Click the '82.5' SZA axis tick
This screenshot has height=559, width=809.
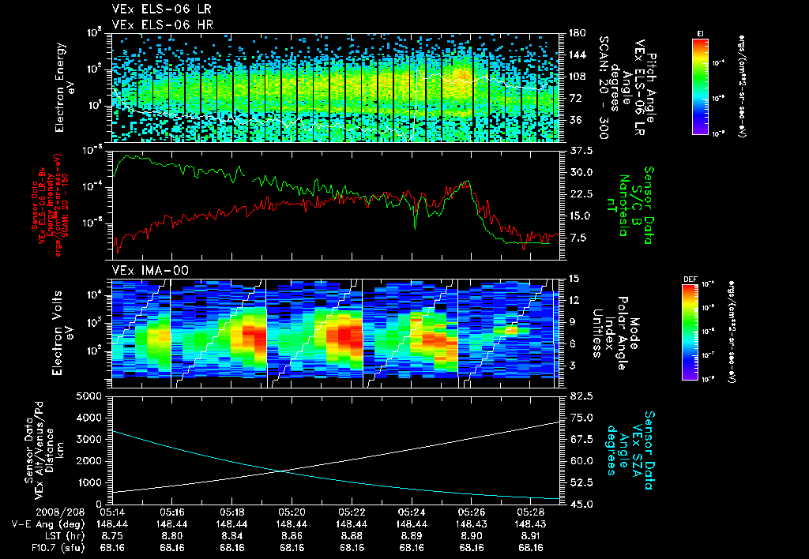point(581,396)
